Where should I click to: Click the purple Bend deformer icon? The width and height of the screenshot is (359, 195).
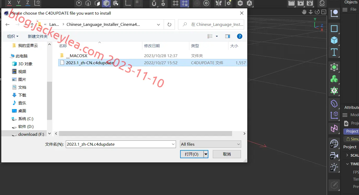[334, 104]
